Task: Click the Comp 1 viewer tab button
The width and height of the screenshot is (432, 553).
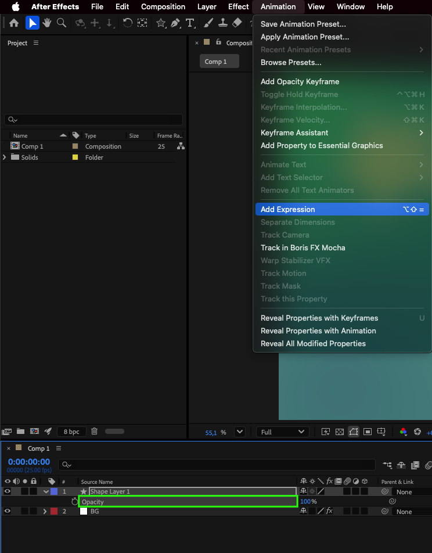Action: (x=219, y=62)
